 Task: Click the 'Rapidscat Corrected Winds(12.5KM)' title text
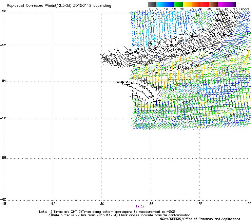pos(39,6)
